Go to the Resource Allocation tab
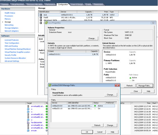The height and width of the screenshot is (135, 158). (35, 4)
